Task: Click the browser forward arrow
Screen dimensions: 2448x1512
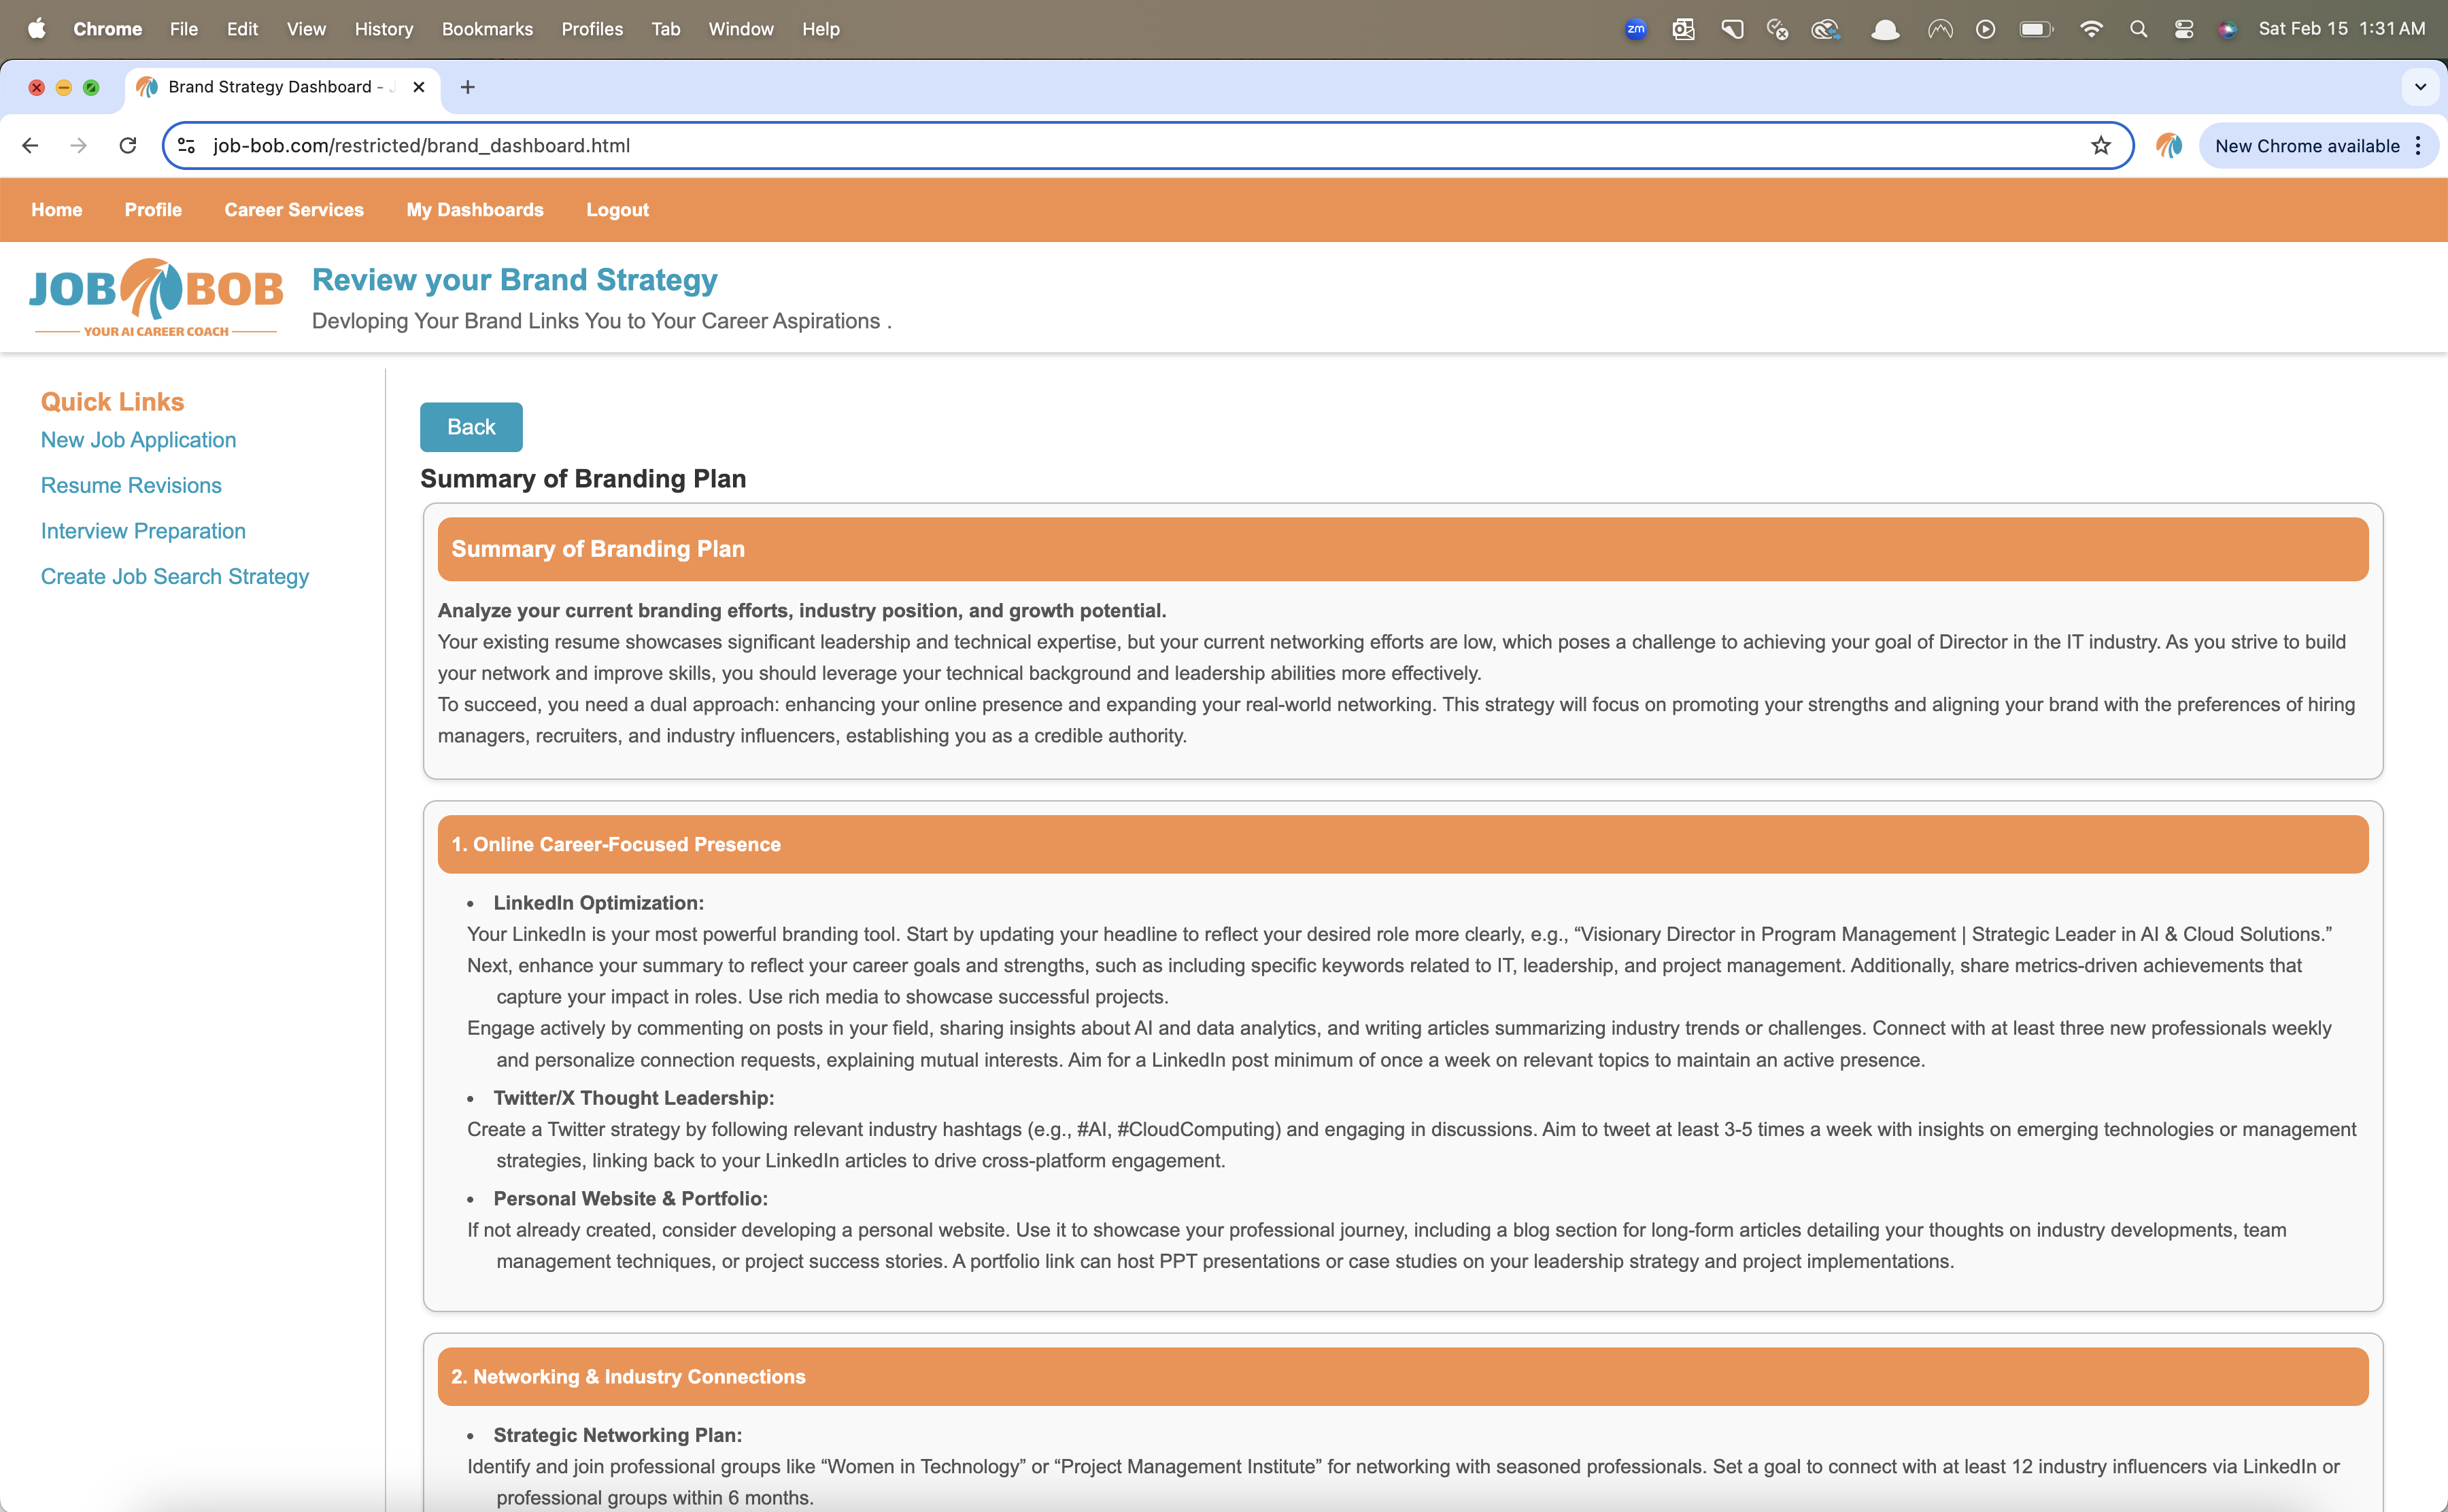Action: point(78,145)
